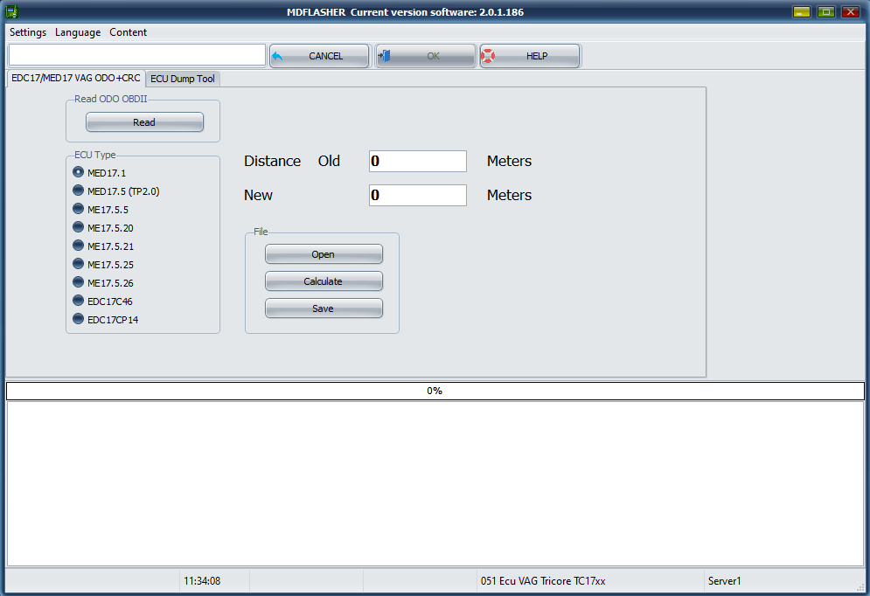Select the EDC17/MED17 VAG ODO+CRC tab
The image size is (870, 596).
[x=75, y=78]
